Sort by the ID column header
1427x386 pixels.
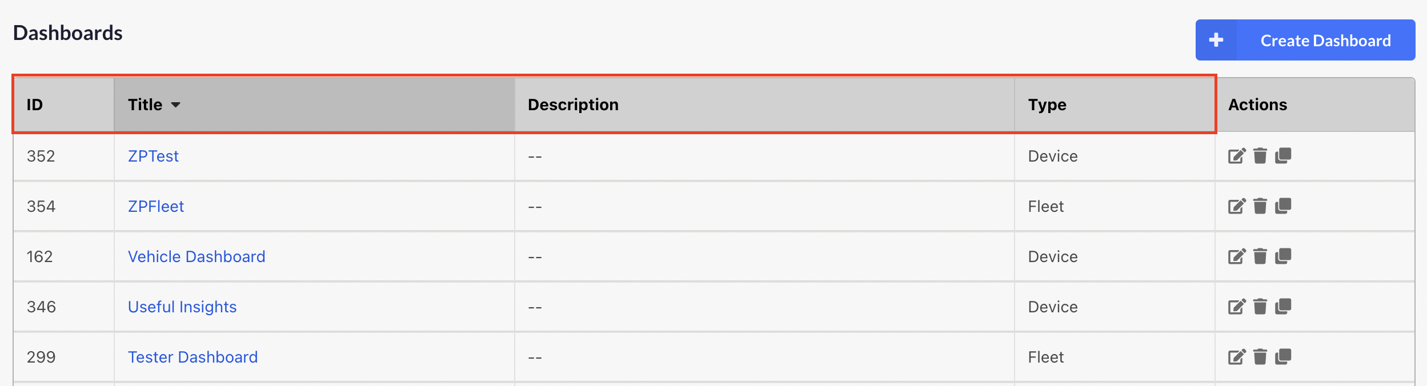coord(35,105)
